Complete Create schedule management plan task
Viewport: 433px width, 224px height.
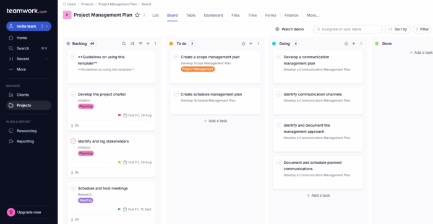tap(176, 94)
